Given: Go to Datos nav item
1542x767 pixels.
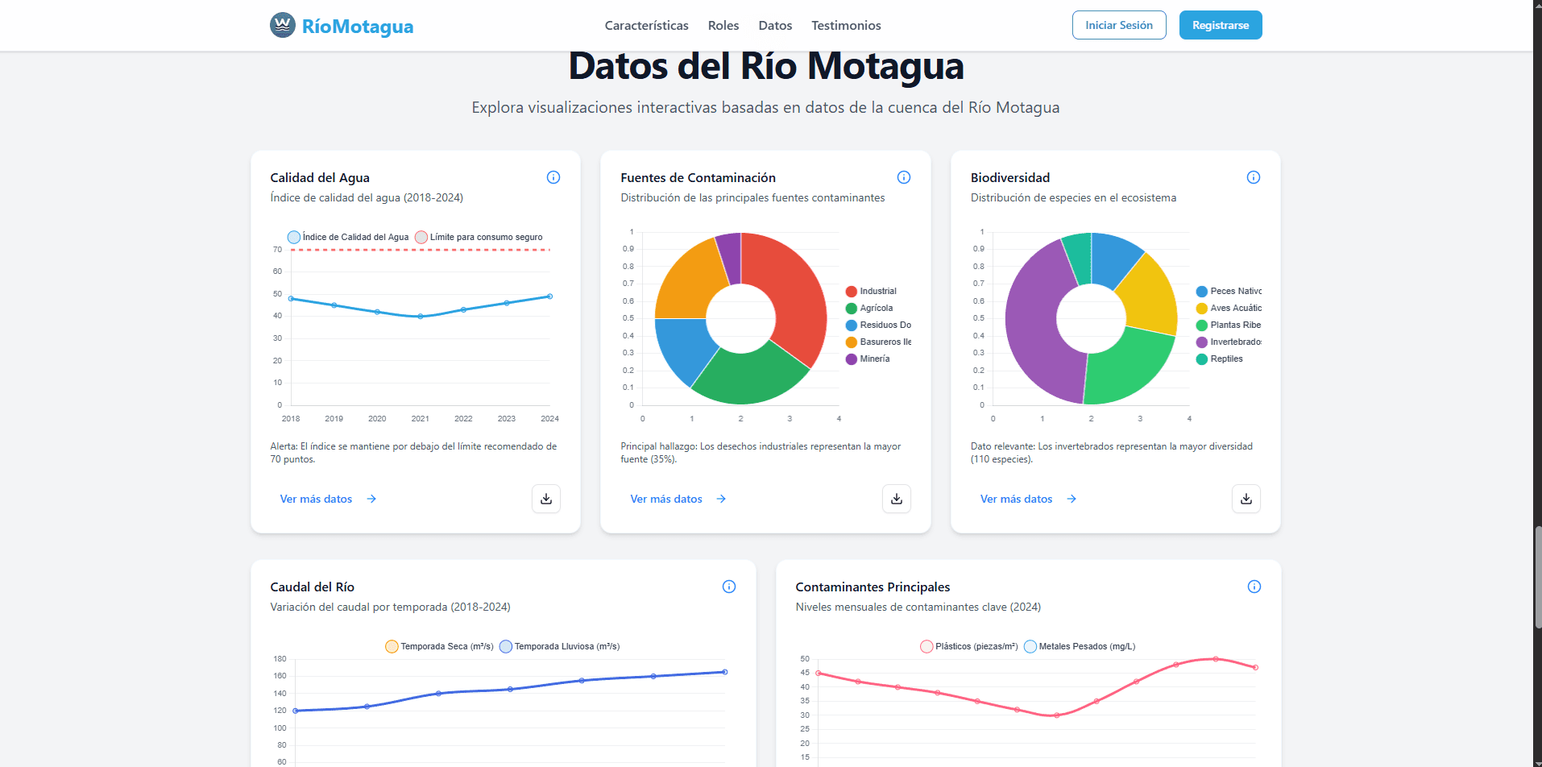Looking at the screenshot, I should click(x=775, y=25).
